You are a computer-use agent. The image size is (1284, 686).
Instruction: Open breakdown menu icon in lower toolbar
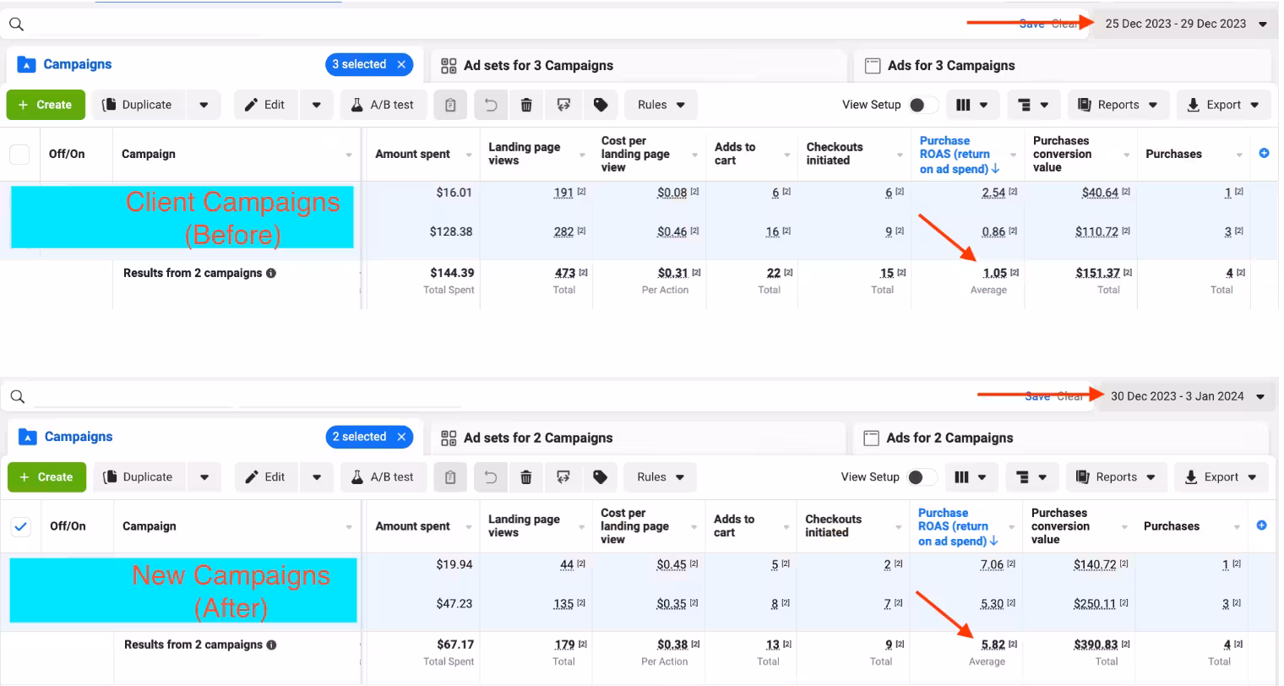click(1031, 477)
